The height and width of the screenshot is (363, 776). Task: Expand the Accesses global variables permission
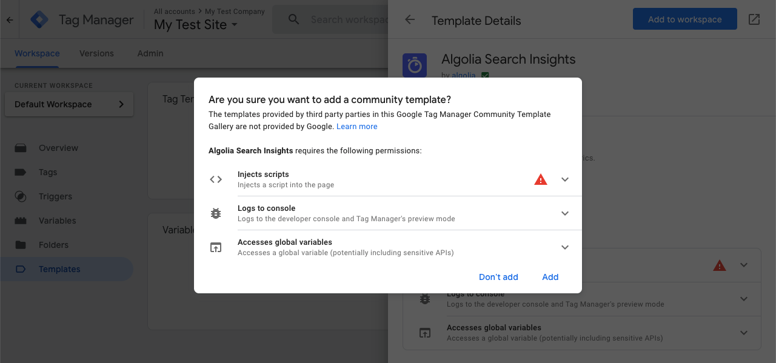pyautogui.click(x=564, y=247)
